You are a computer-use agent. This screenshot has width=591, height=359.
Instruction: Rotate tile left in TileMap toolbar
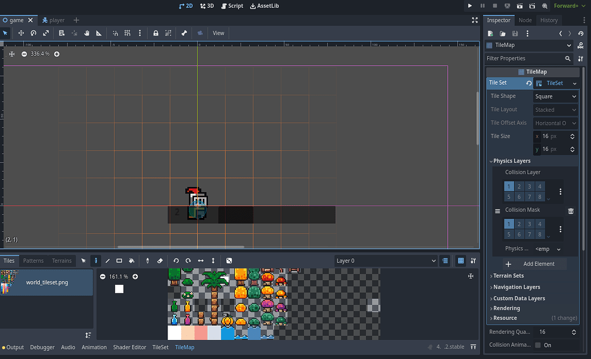click(176, 260)
